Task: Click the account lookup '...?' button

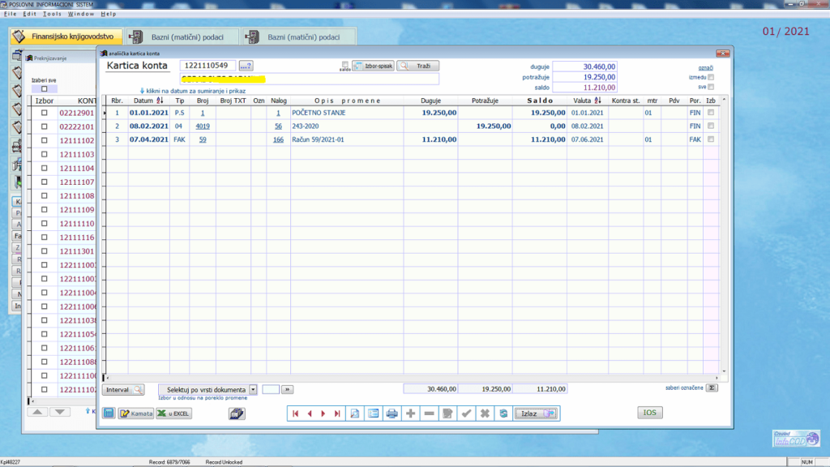Action: click(x=246, y=66)
